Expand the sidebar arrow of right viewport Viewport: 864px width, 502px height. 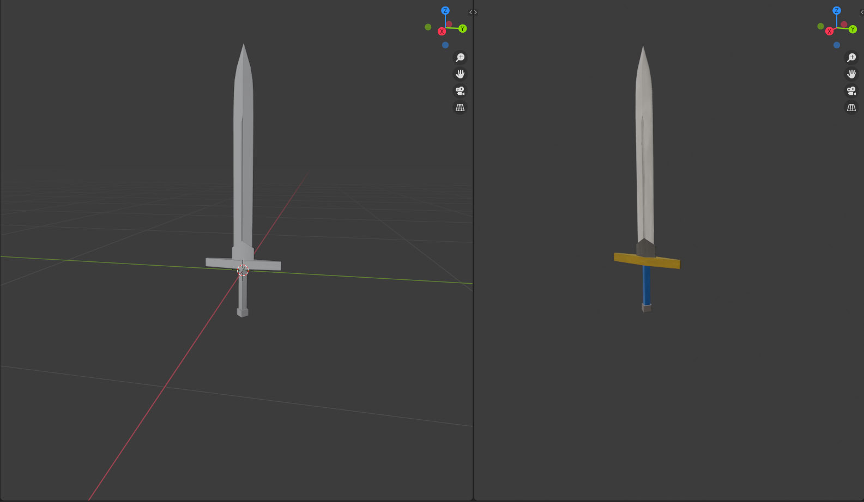861,13
